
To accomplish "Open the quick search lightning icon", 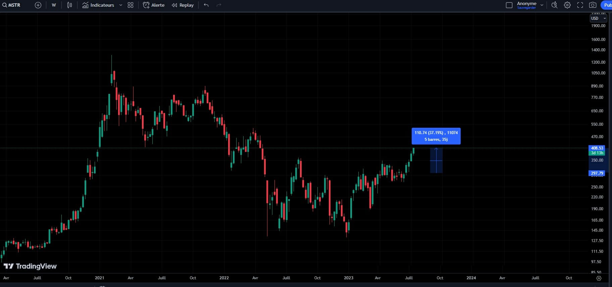I will [554, 5].
